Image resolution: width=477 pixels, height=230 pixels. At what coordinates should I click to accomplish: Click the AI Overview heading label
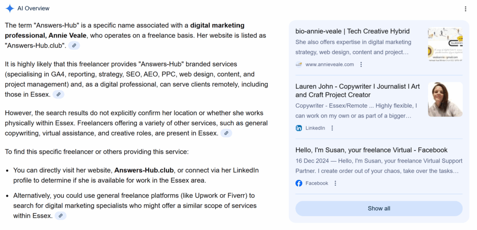coord(34,8)
